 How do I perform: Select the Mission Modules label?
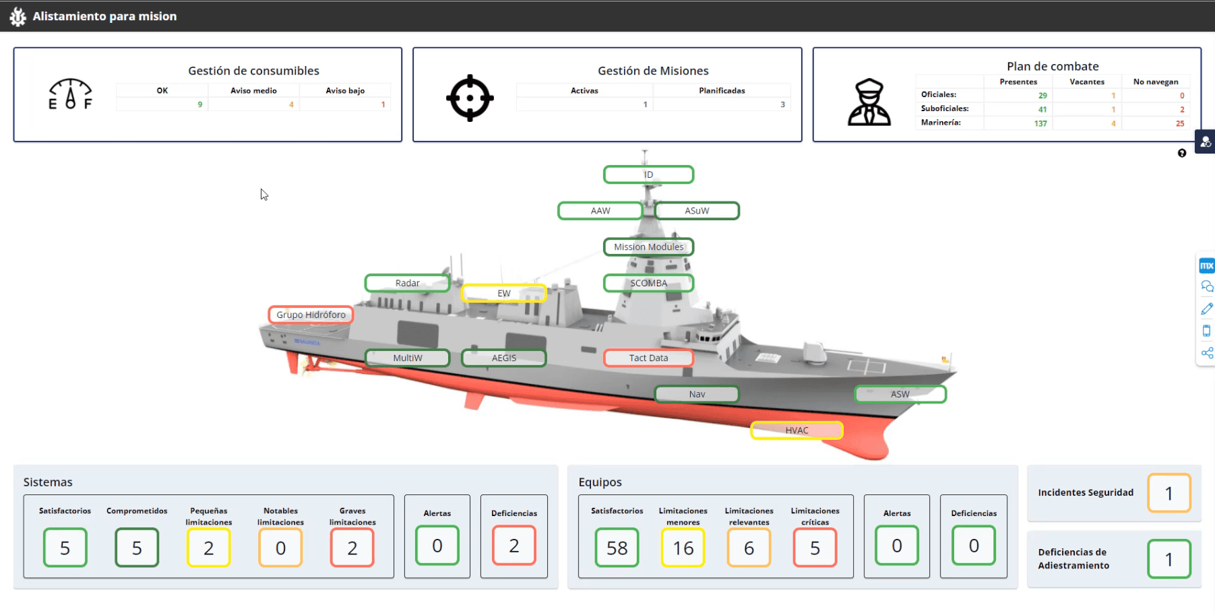(x=648, y=247)
